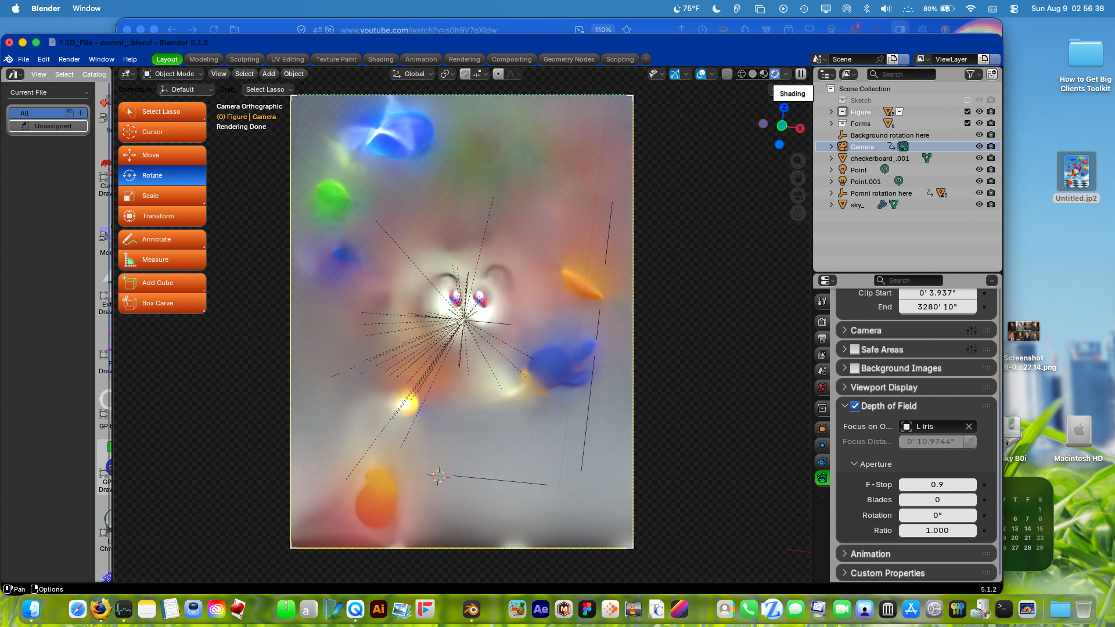
Task: Open the Scene properties tab
Action: 822,370
